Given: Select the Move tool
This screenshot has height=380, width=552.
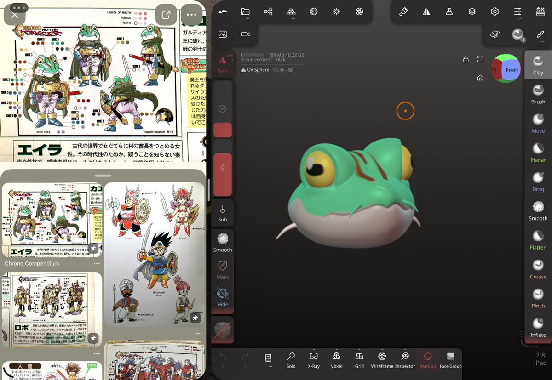Looking at the screenshot, I should tap(538, 123).
